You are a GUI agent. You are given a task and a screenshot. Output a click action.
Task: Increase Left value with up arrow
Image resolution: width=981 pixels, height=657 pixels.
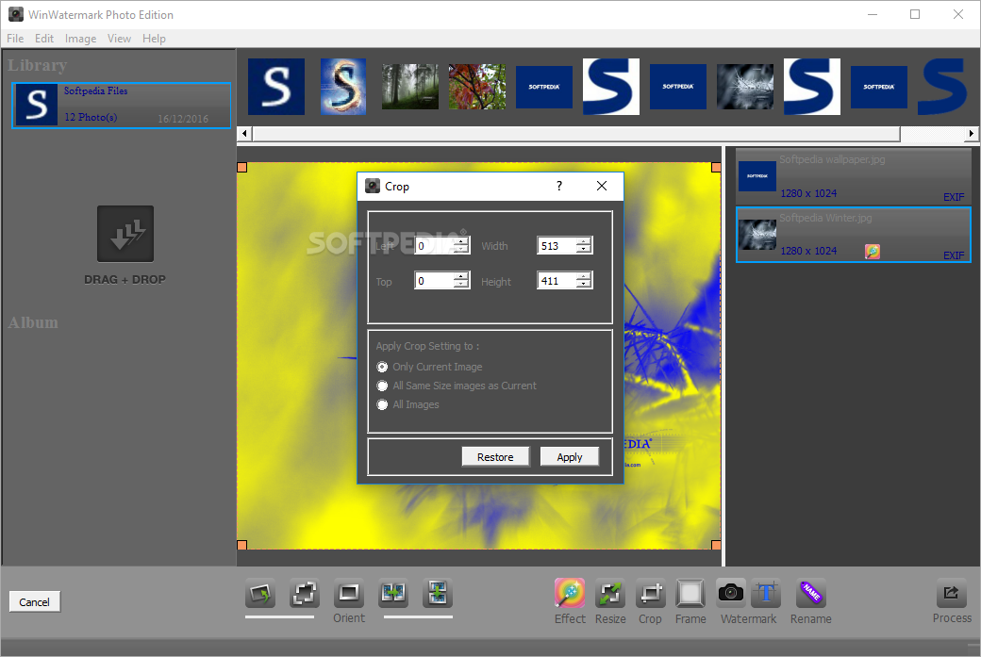click(x=461, y=241)
